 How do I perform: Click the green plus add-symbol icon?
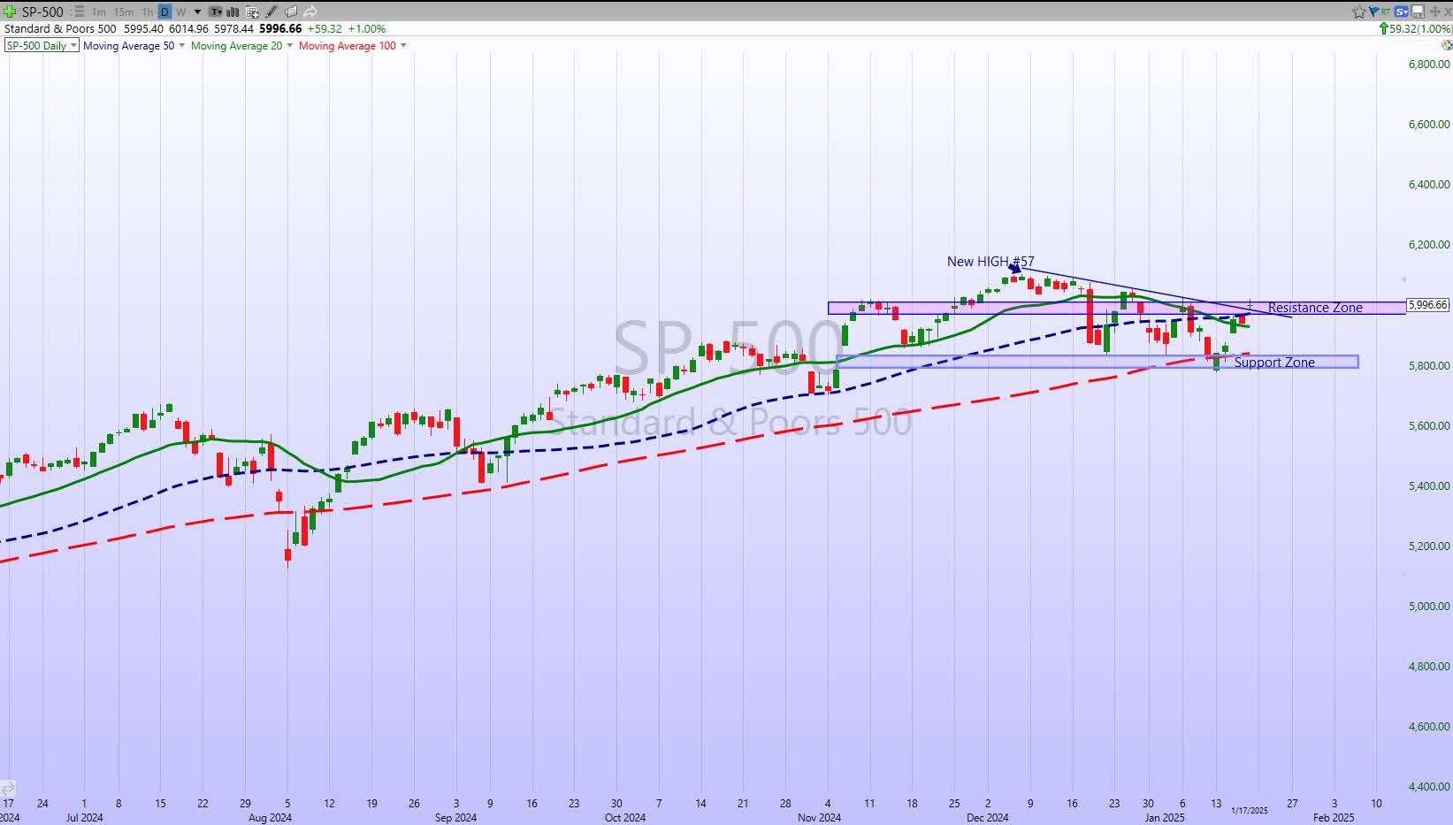click(10, 11)
